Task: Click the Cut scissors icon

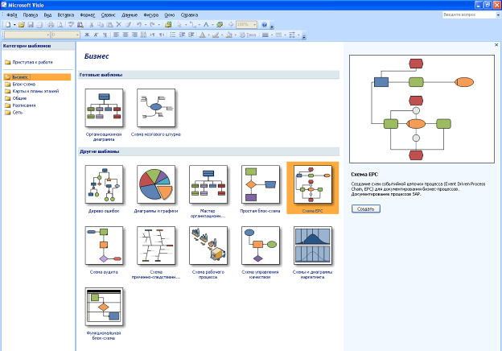Action: pyautogui.click(x=91, y=25)
